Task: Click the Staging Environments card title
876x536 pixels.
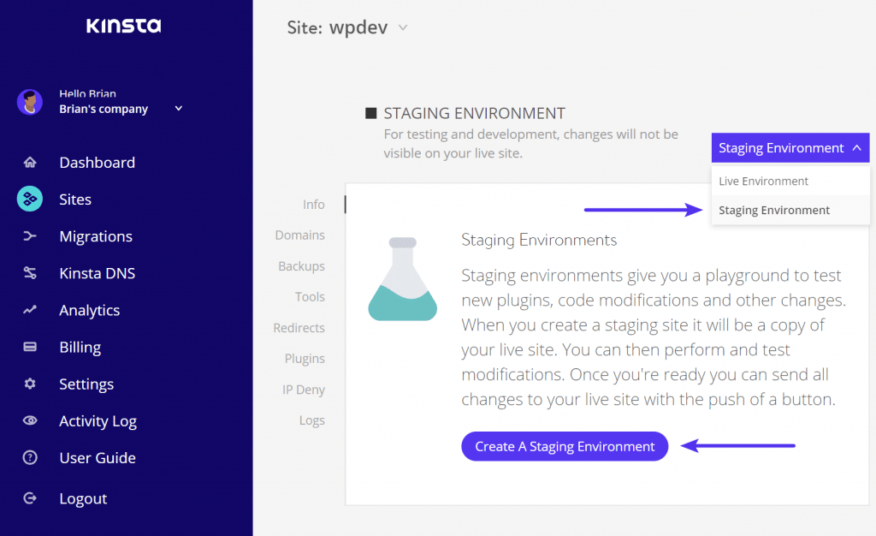Action: coord(539,240)
